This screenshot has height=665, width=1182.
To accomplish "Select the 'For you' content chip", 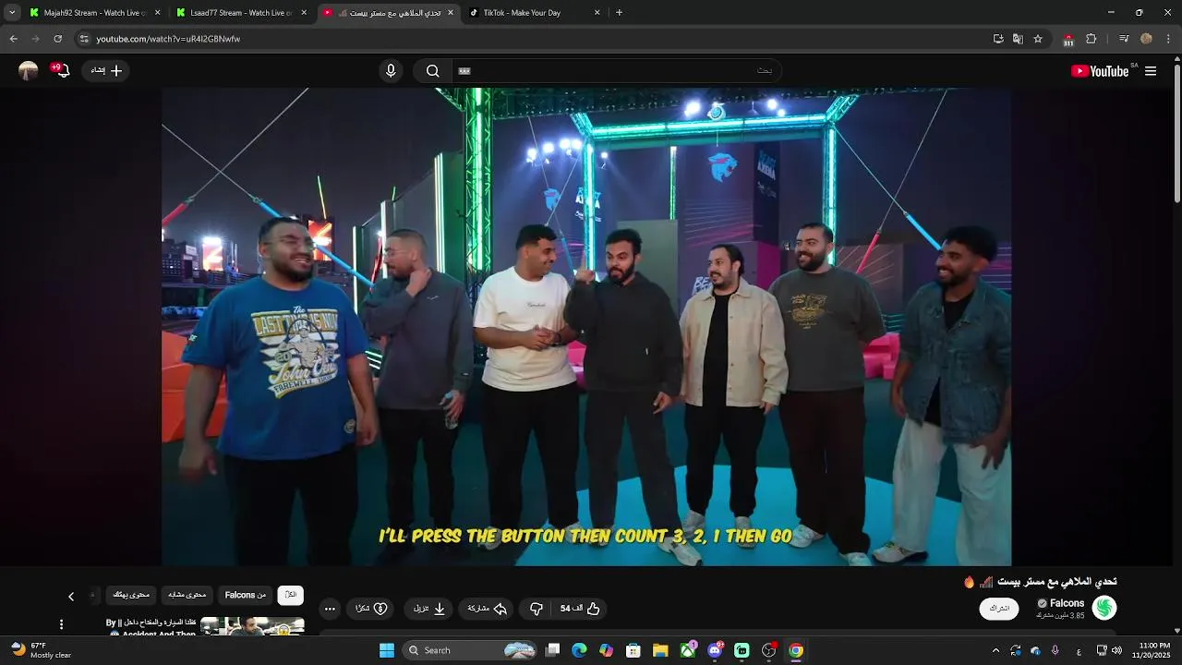I will pyautogui.click(x=131, y=595).
